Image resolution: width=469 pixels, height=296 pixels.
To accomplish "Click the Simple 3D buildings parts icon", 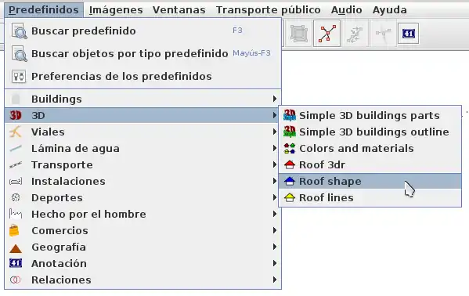I will 289,115.
